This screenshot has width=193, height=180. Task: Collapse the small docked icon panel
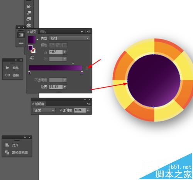pos(19,27)
